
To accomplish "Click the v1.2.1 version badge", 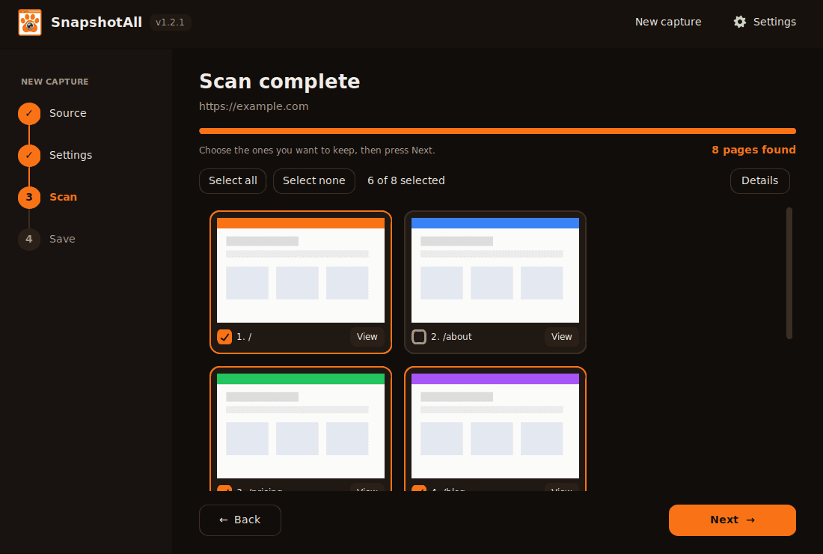I will (170, 22).
